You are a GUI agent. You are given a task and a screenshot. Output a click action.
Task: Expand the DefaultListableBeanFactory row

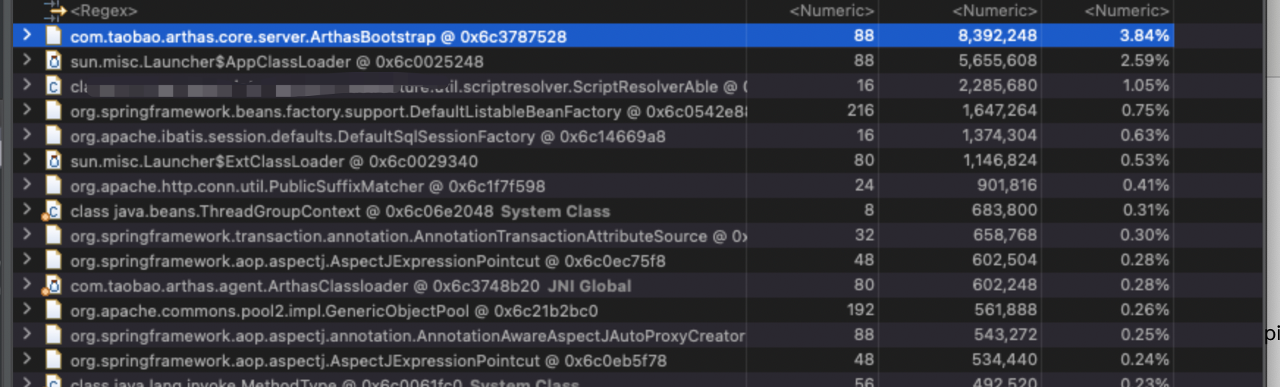[27, 110]
